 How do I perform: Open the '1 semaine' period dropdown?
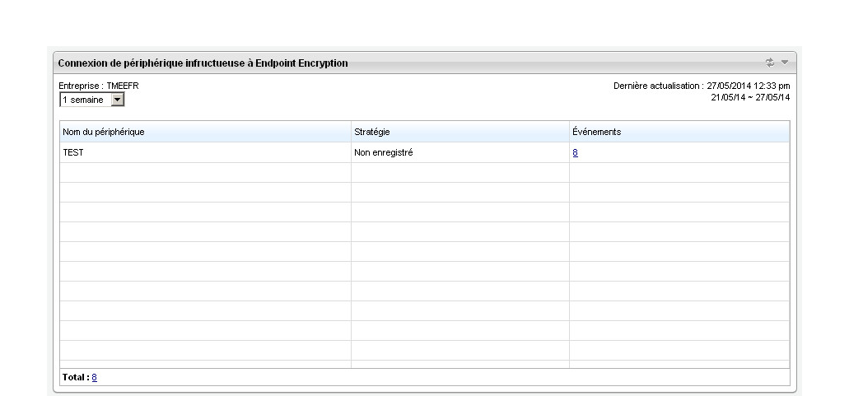click(x=116, y=100)
